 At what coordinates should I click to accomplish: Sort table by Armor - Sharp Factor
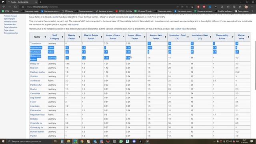[114, 37]
